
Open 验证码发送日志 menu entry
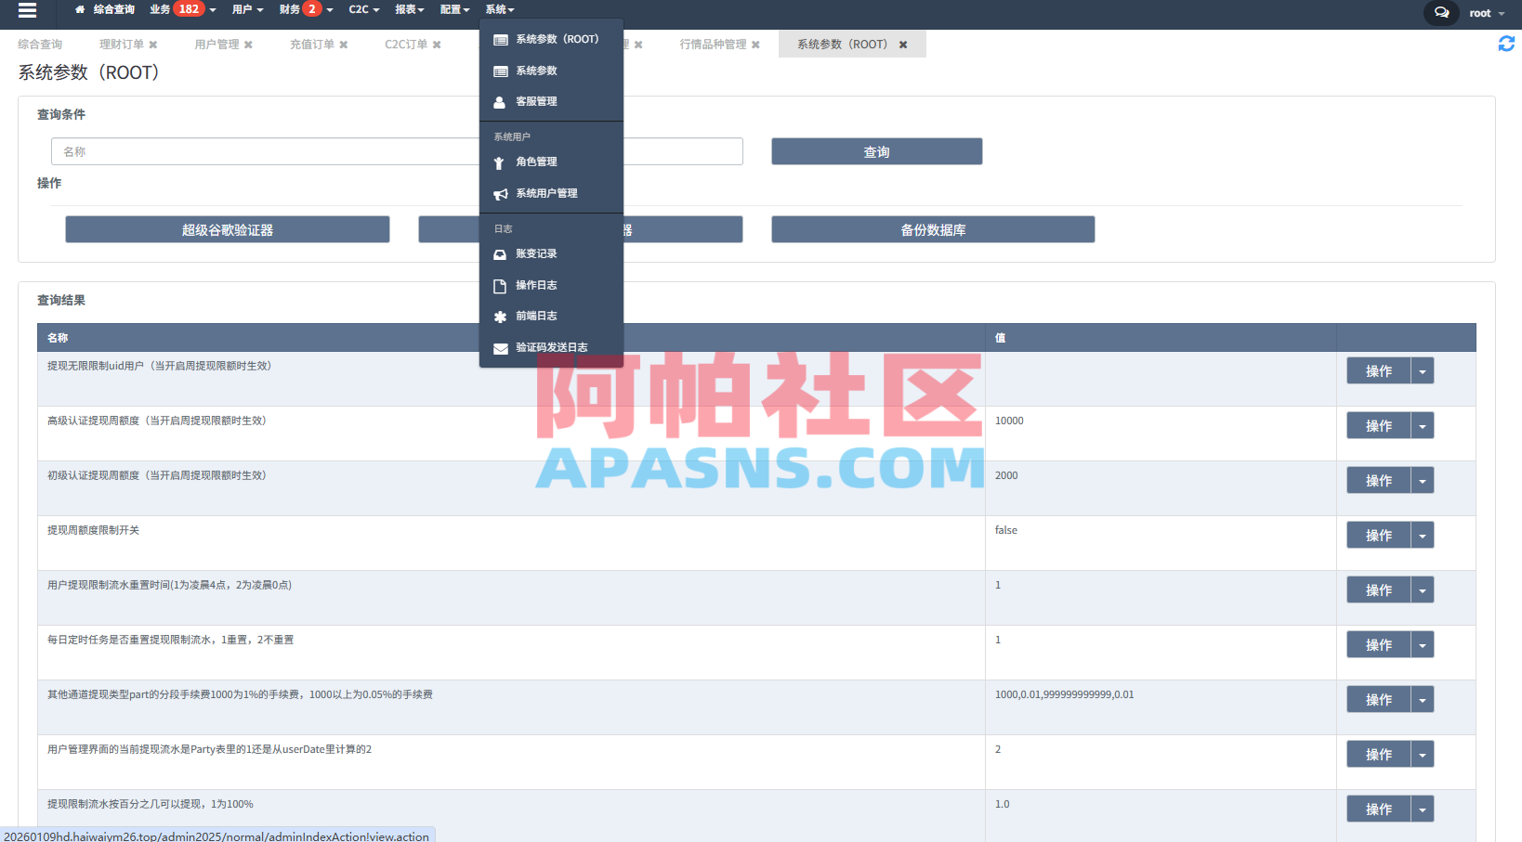click(x=551, y=347)
